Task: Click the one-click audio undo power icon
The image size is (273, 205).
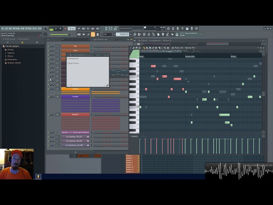Action: click(168, 29)
